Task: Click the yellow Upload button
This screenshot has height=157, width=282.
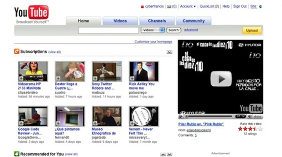Action: (252, 31)
